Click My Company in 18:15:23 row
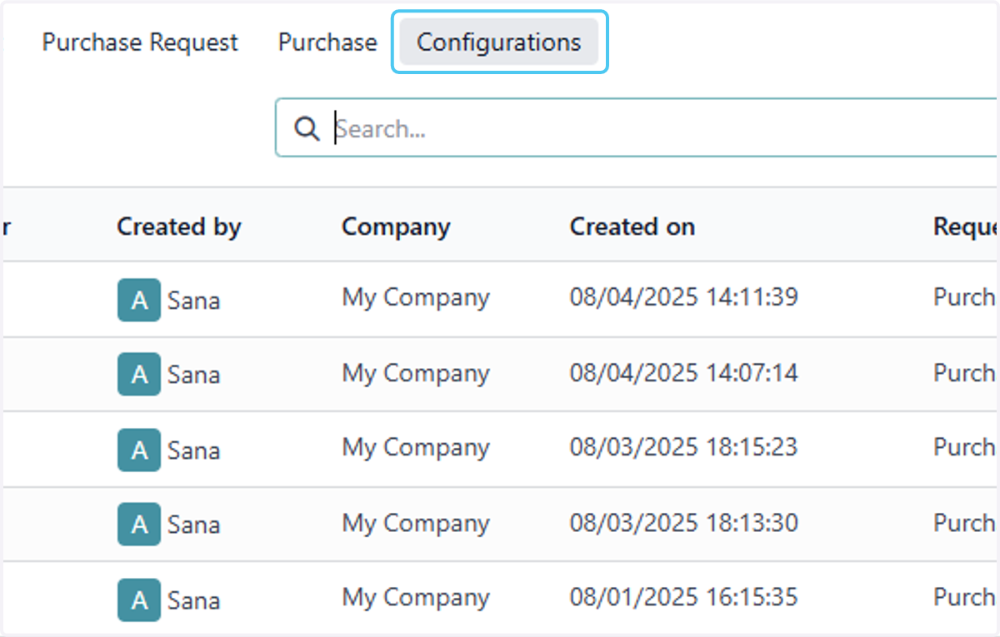 point(416,448)
